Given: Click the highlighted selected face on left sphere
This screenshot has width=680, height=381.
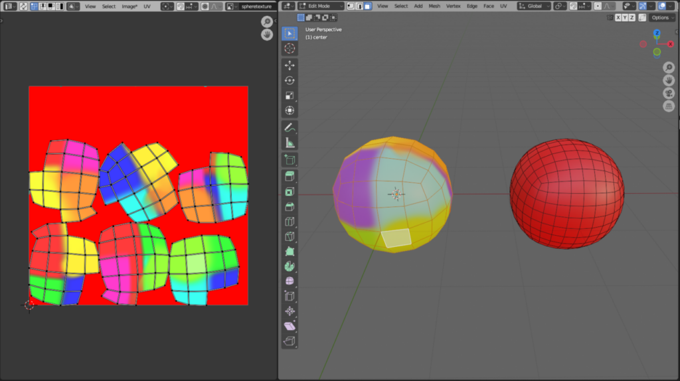Looking at the screenshot, I should click(396, 238).
